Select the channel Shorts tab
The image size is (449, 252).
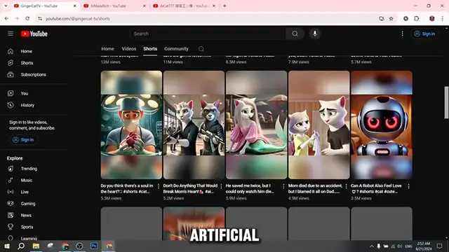[x=150, y=49]
